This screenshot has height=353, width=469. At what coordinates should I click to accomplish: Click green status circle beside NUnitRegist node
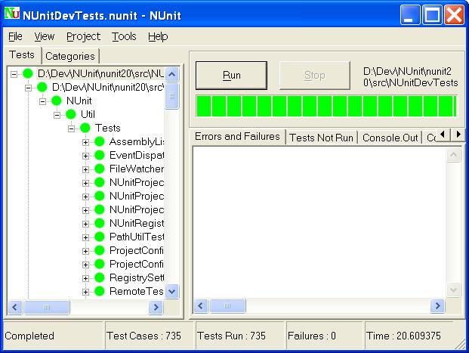(99, 223)
